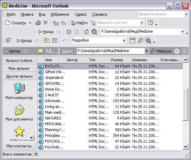Open the Правка menu
Image resolution: width=191 pixels, height=160 pixels.
click(x=27, y=14)
